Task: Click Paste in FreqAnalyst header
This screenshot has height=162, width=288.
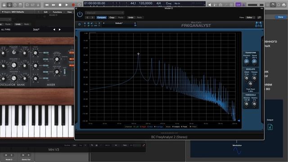Action: [121, 18]
